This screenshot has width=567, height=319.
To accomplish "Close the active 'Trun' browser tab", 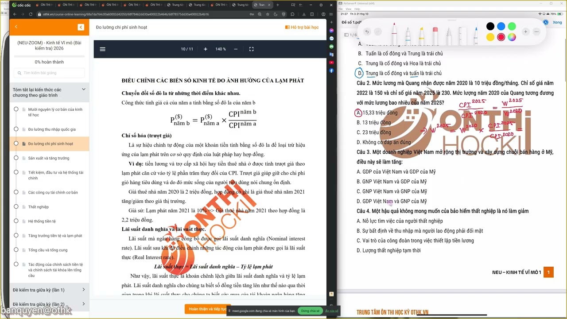I will coord(269,5).
